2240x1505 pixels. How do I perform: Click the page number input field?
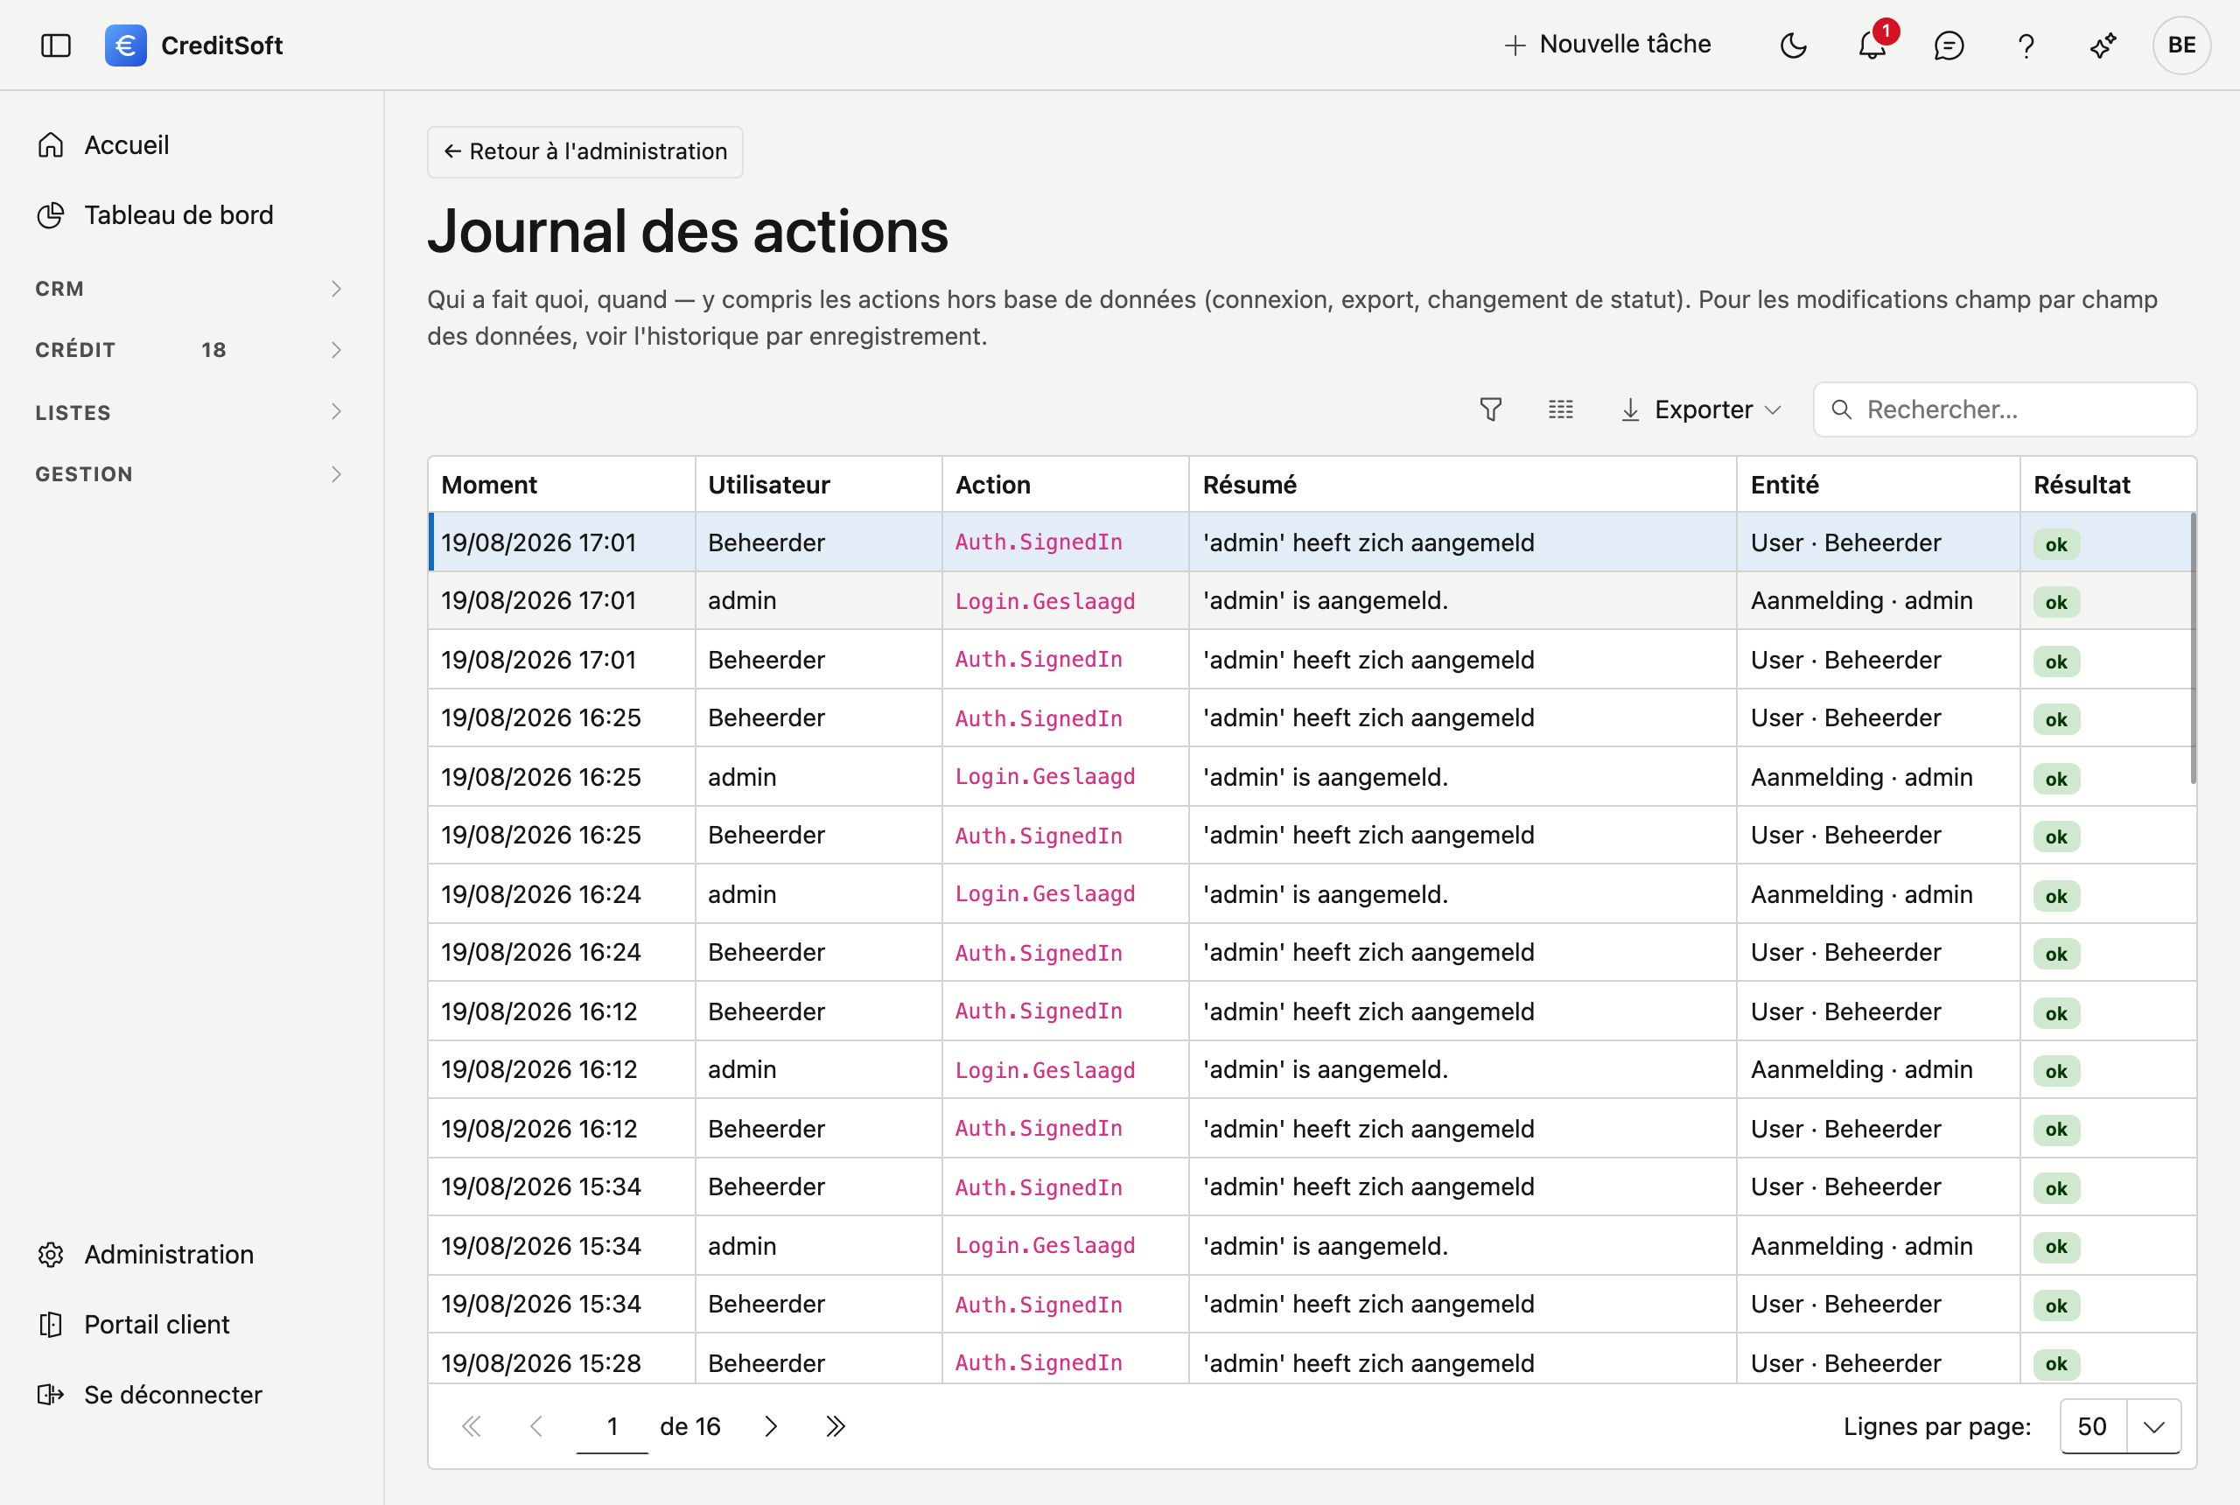click(612, 1426)
